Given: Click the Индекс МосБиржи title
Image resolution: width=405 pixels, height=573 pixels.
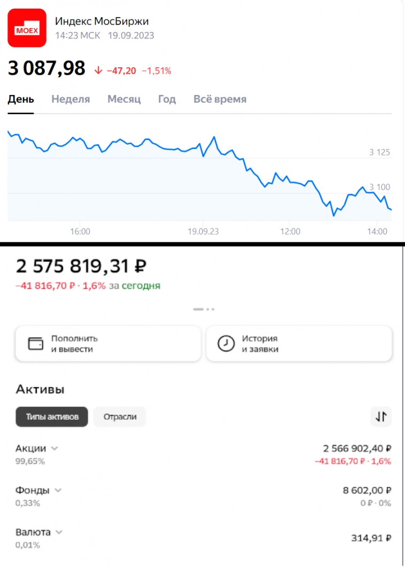Looking at the screenshot, I should [102, 21].
